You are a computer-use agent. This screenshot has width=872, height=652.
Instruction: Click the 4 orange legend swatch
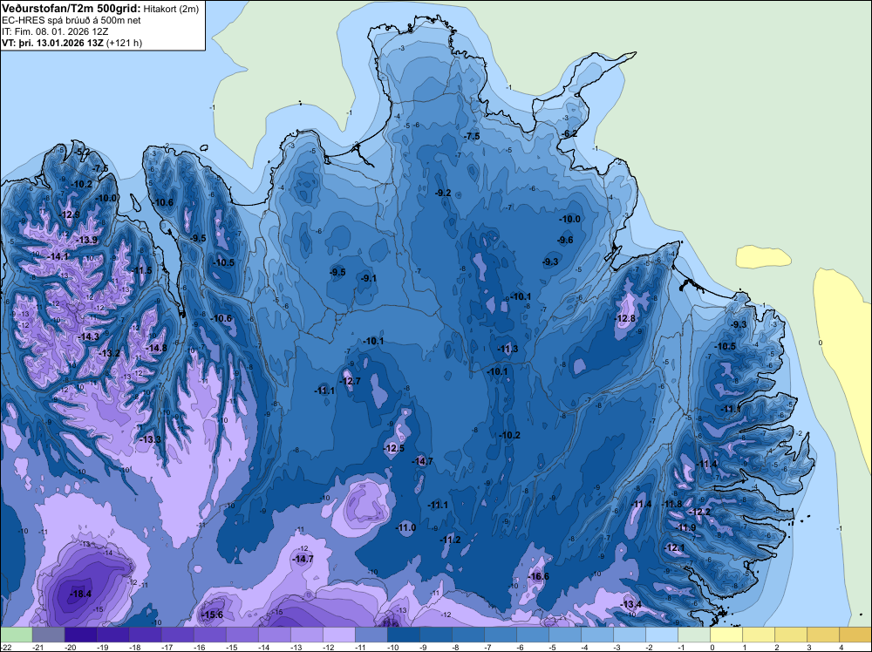tap(855, 635)
